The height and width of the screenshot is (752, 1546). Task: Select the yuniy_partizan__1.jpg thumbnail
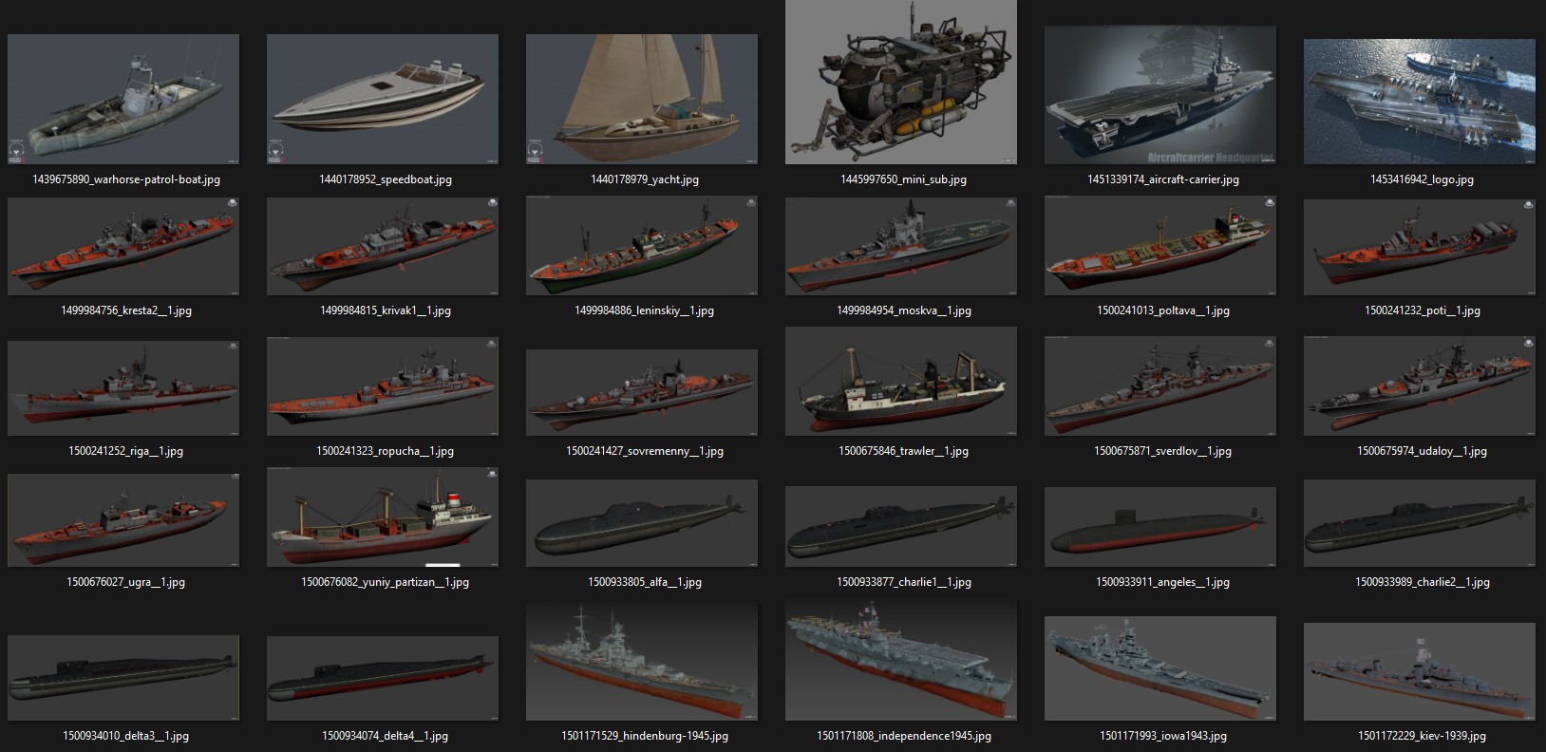[x=383, y=517]
